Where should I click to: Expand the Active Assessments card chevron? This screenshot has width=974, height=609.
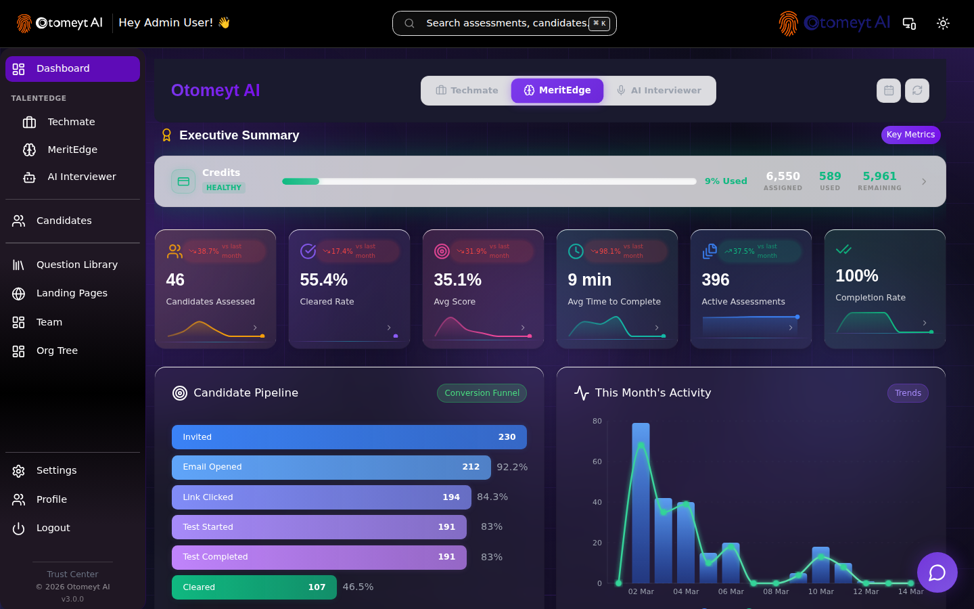(791, 328)
